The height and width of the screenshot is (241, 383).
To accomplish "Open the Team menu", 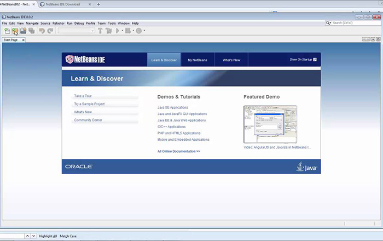I will click(101, 23).
